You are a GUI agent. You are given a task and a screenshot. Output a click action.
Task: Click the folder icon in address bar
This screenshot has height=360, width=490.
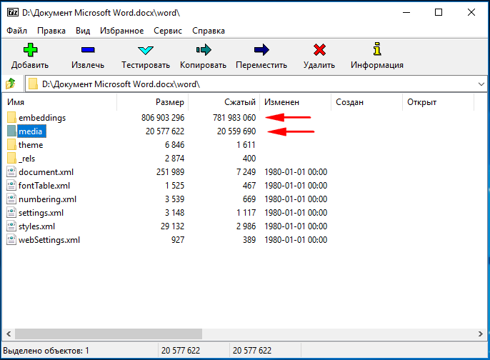click(x=33, y=84)
